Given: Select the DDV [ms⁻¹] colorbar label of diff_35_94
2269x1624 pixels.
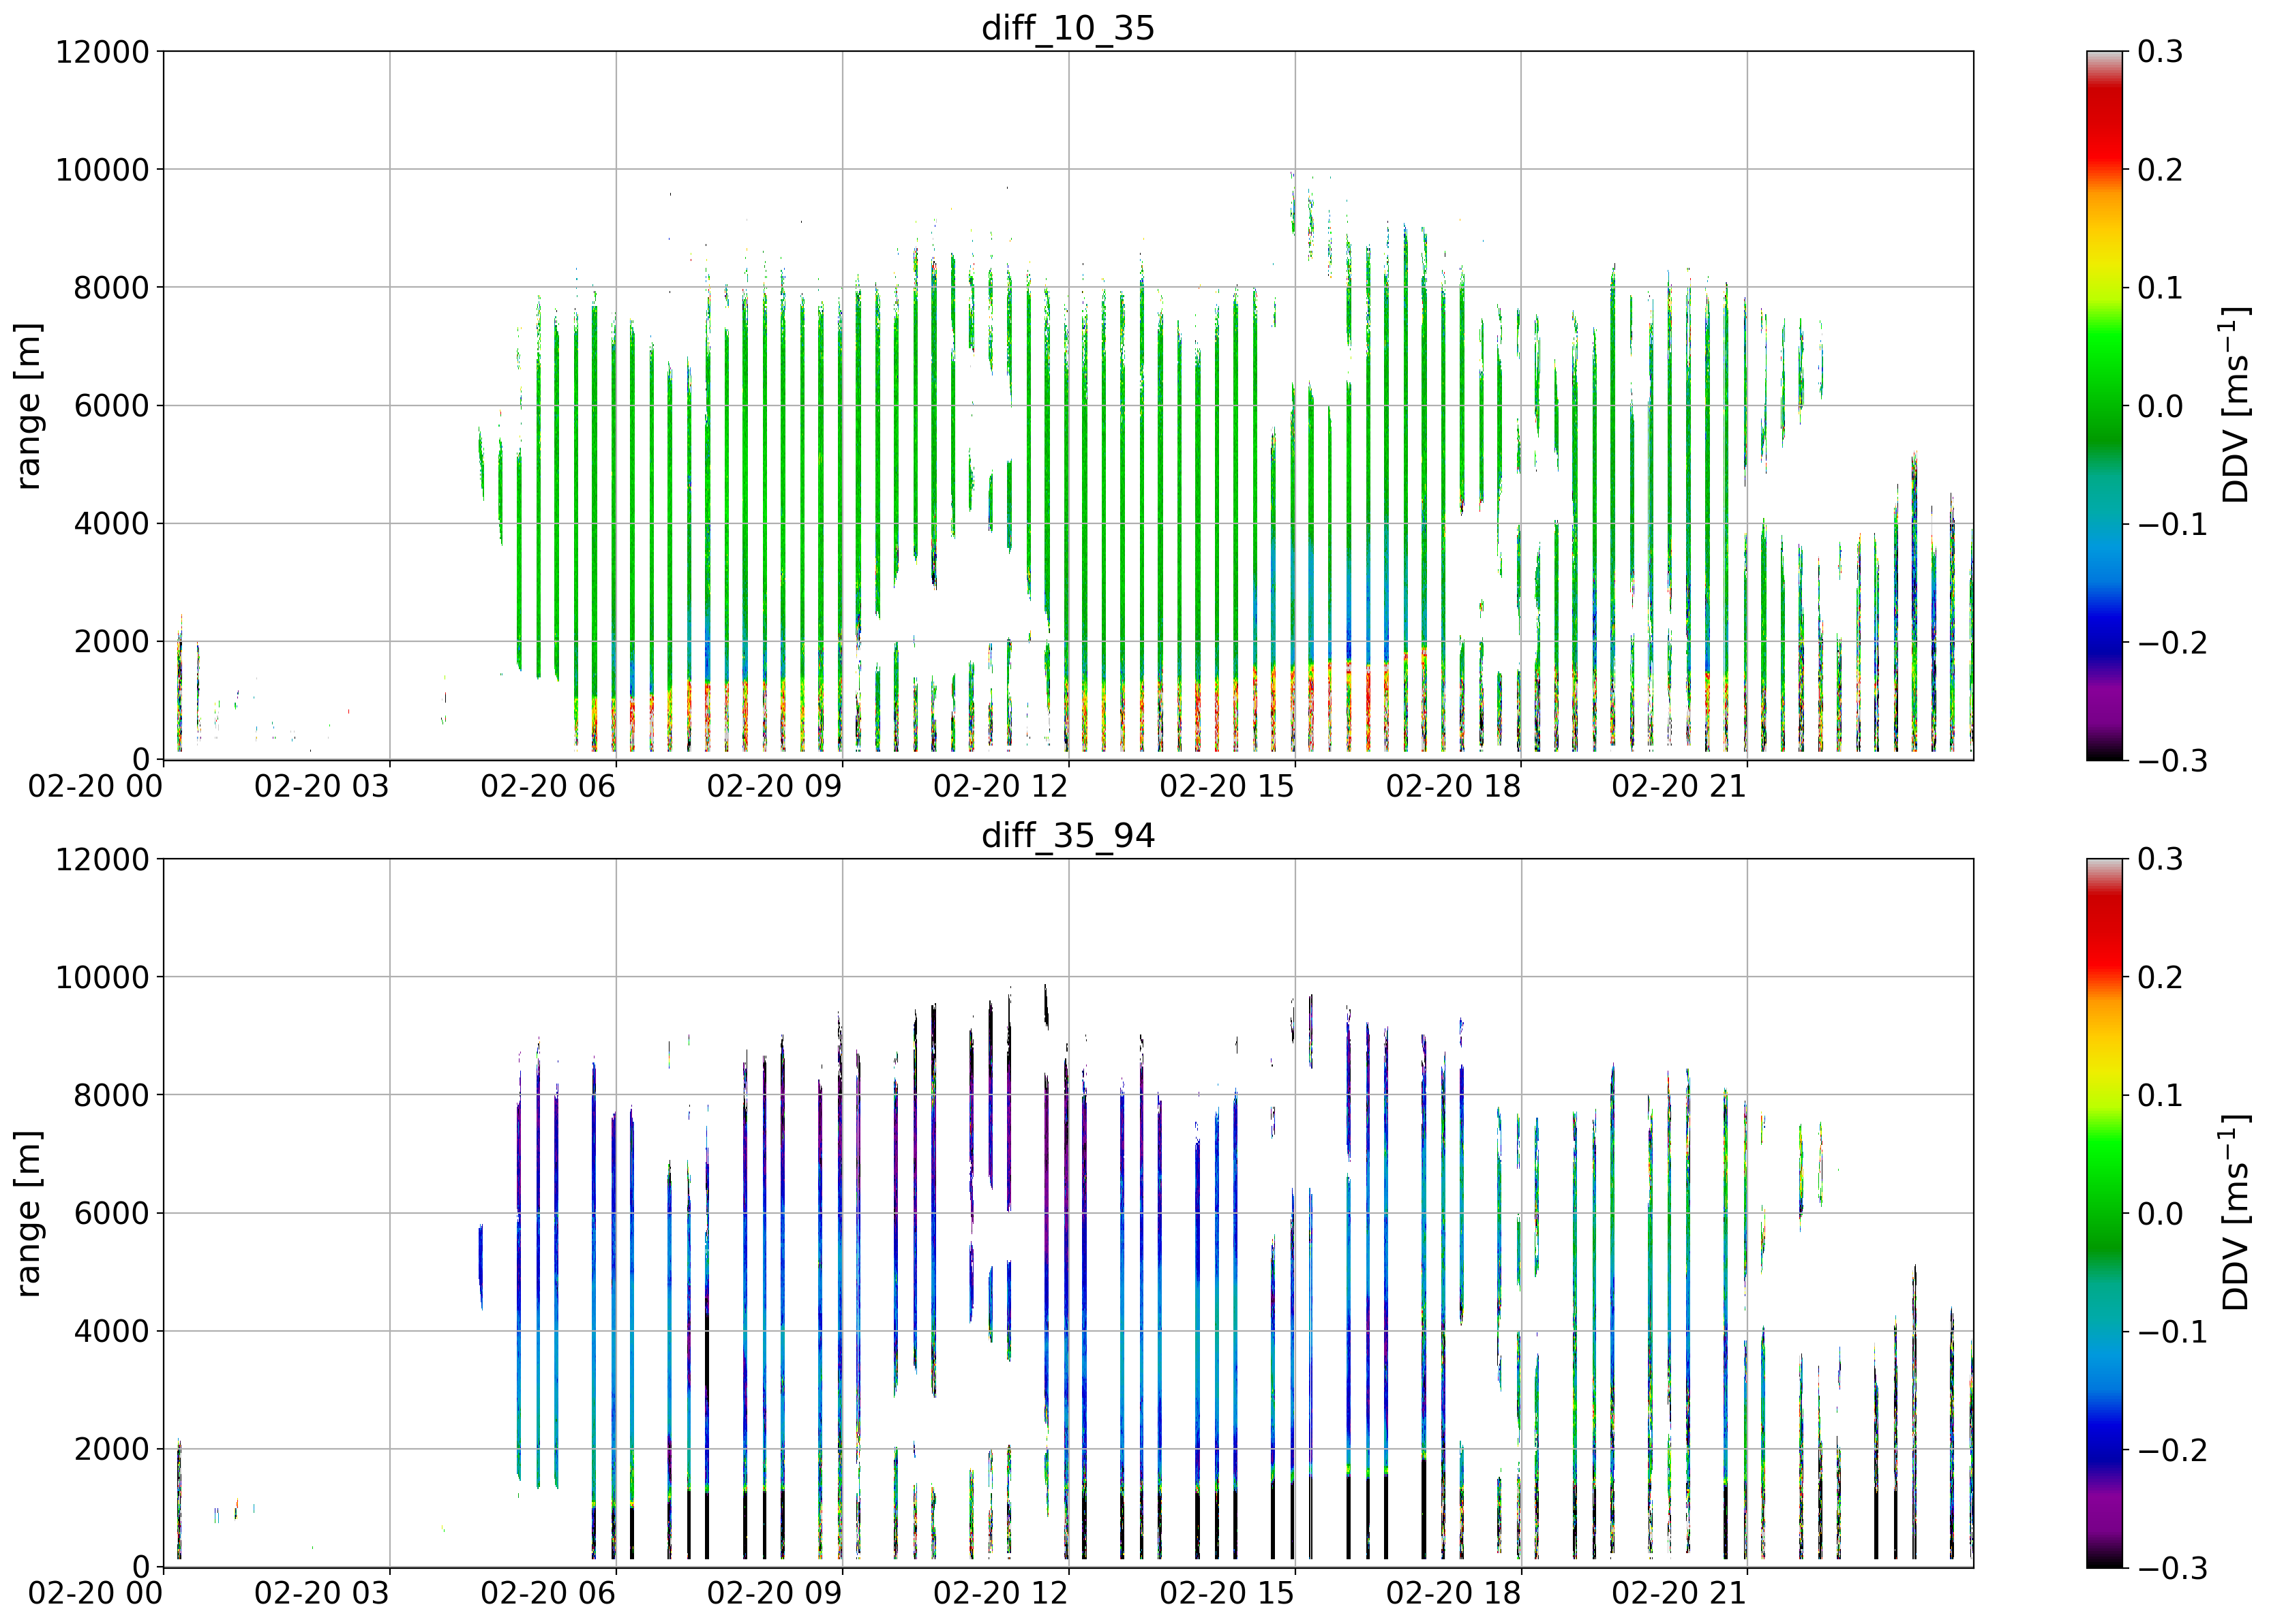Looking at the screenshot, I should [x=2234, y=1213].
